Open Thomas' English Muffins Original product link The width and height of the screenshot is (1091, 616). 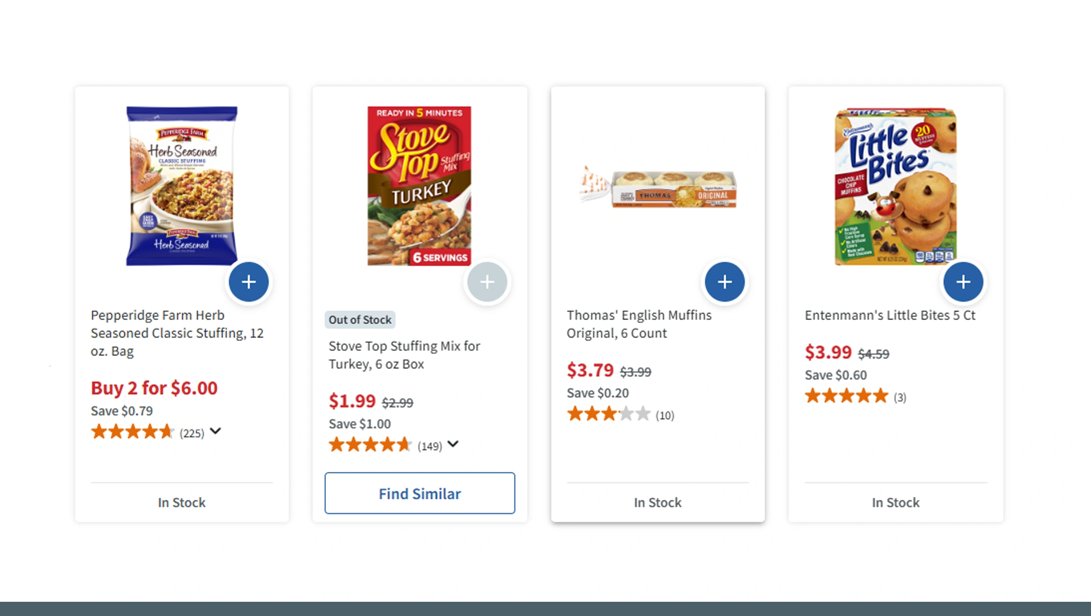coord(639,324)
